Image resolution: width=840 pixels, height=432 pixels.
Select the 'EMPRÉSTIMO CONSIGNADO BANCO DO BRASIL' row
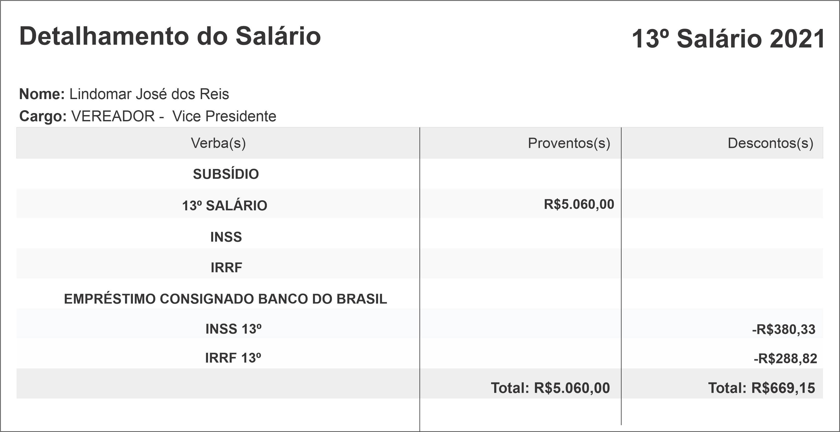pos(225,299)
